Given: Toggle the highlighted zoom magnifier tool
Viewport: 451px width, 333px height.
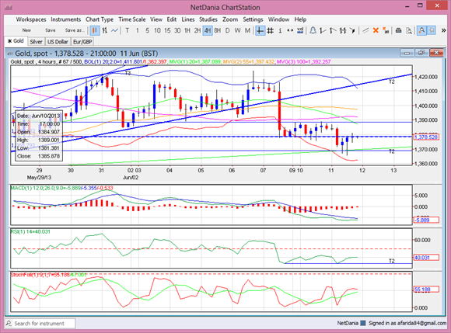Looking at the screenshot, I should (x=421, y=30).
